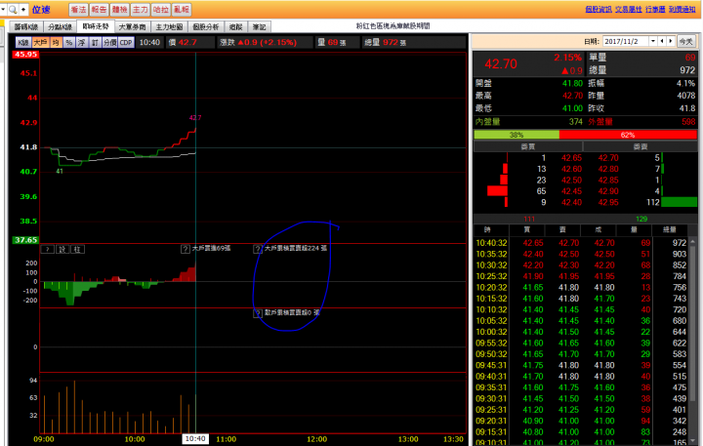This screenshot has height=446, width=703.
Task: Select the 09:20:31 trade row
Action: point(581,421)
